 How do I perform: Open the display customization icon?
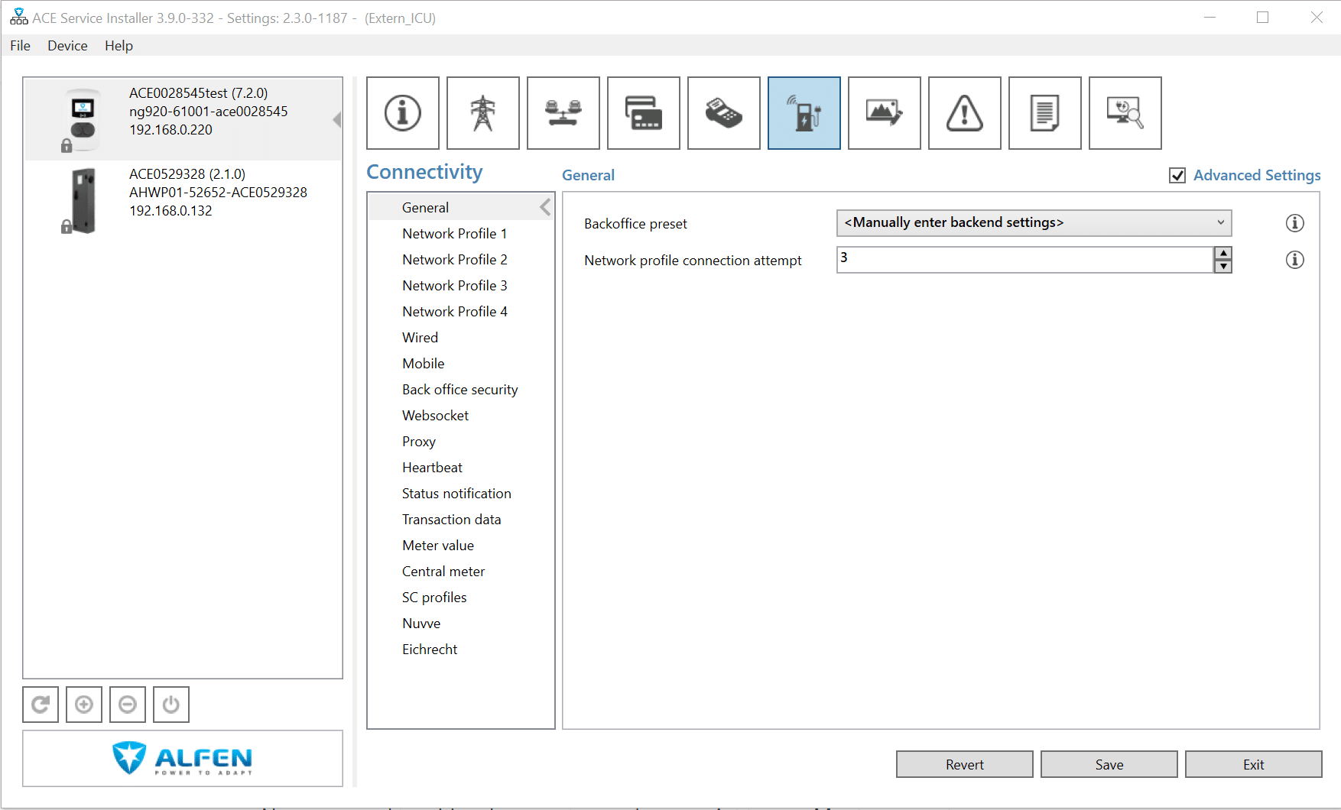(x=884, y=112)
